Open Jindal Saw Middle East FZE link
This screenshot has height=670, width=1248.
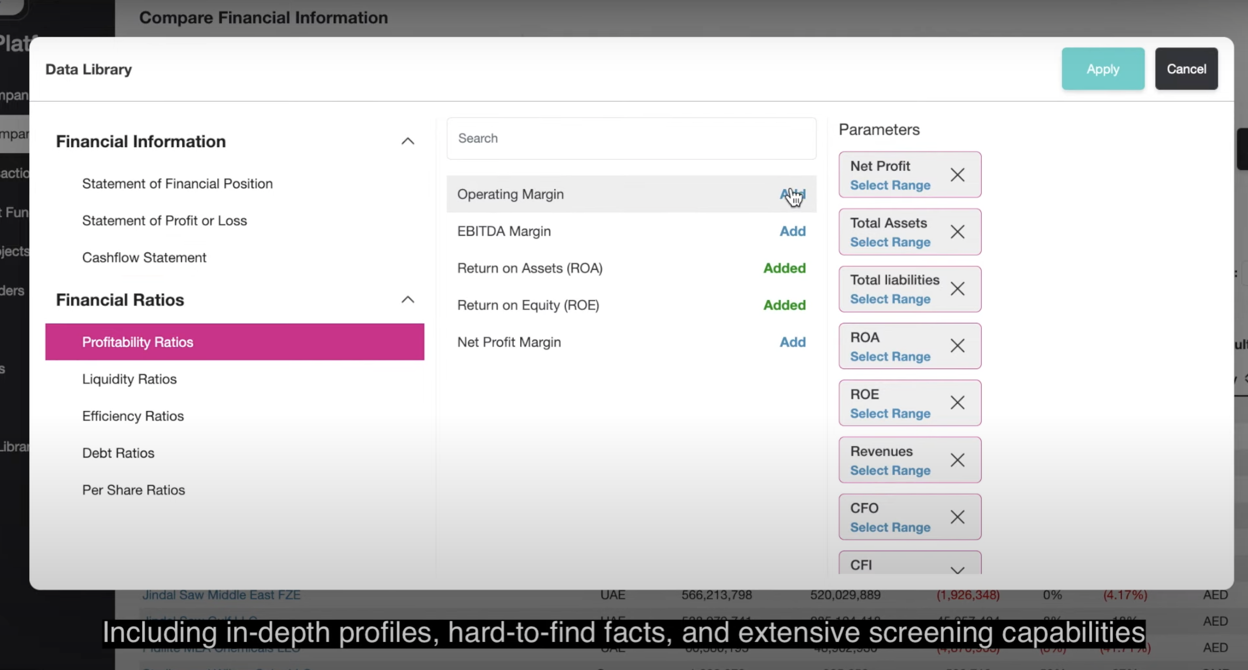point(221,595)
